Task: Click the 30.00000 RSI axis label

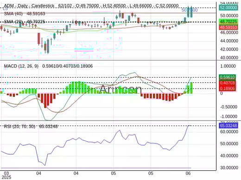Action: pyautogui.click(x=229, y=168)
